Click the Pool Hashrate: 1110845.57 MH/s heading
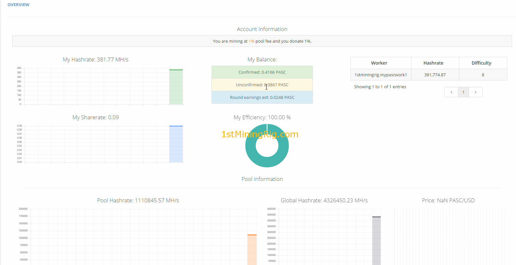Viewport: 516px width, 265px height. [138, 200]
